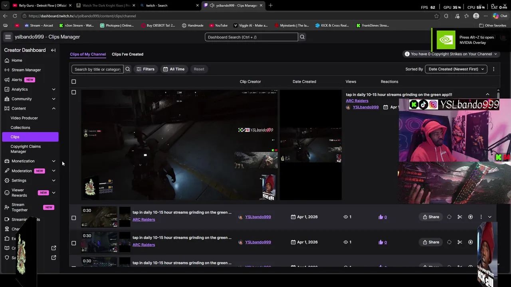Image resolution: width=511 pixels, height=287 pixels.
Task: Switch to Clips I've Created tab
Action: point(127,54)
